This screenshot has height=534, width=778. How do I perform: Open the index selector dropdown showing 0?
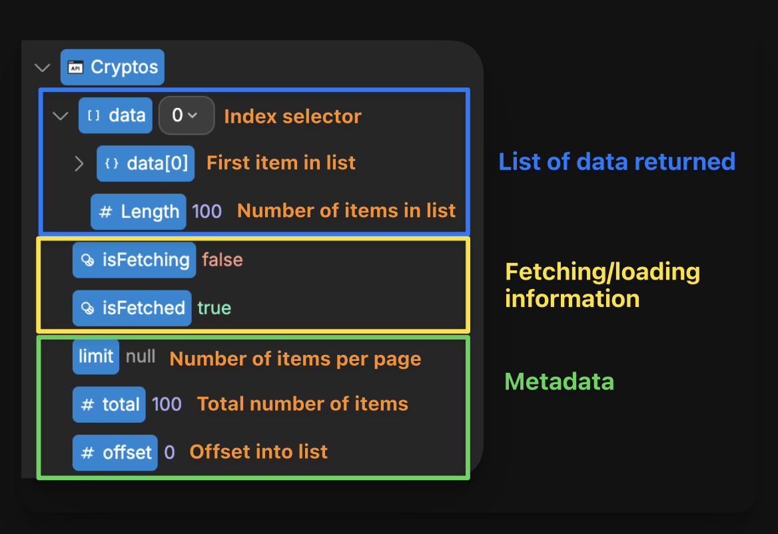click(x=187, y=115)
